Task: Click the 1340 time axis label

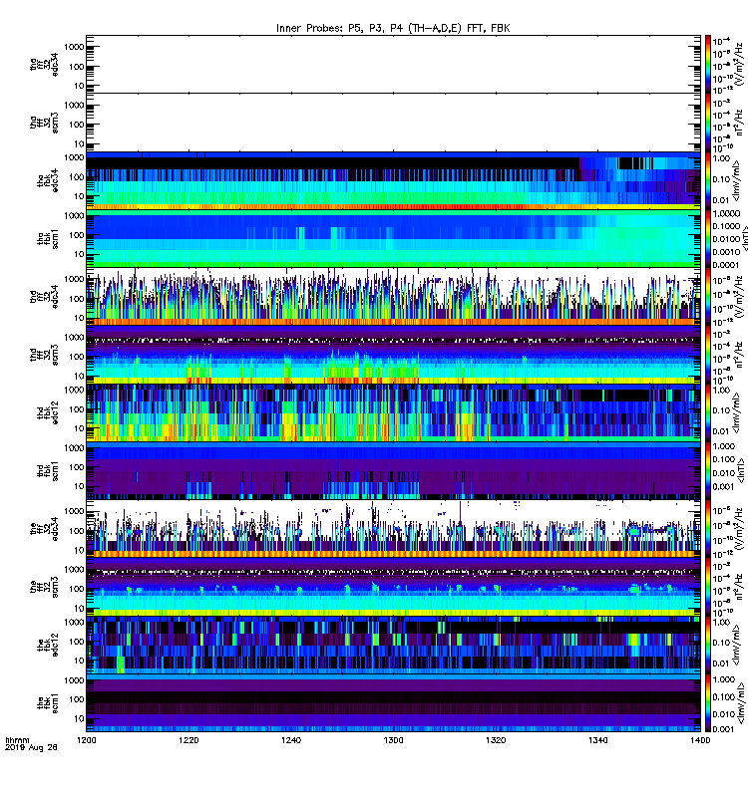Action: [x=597, y=740]
